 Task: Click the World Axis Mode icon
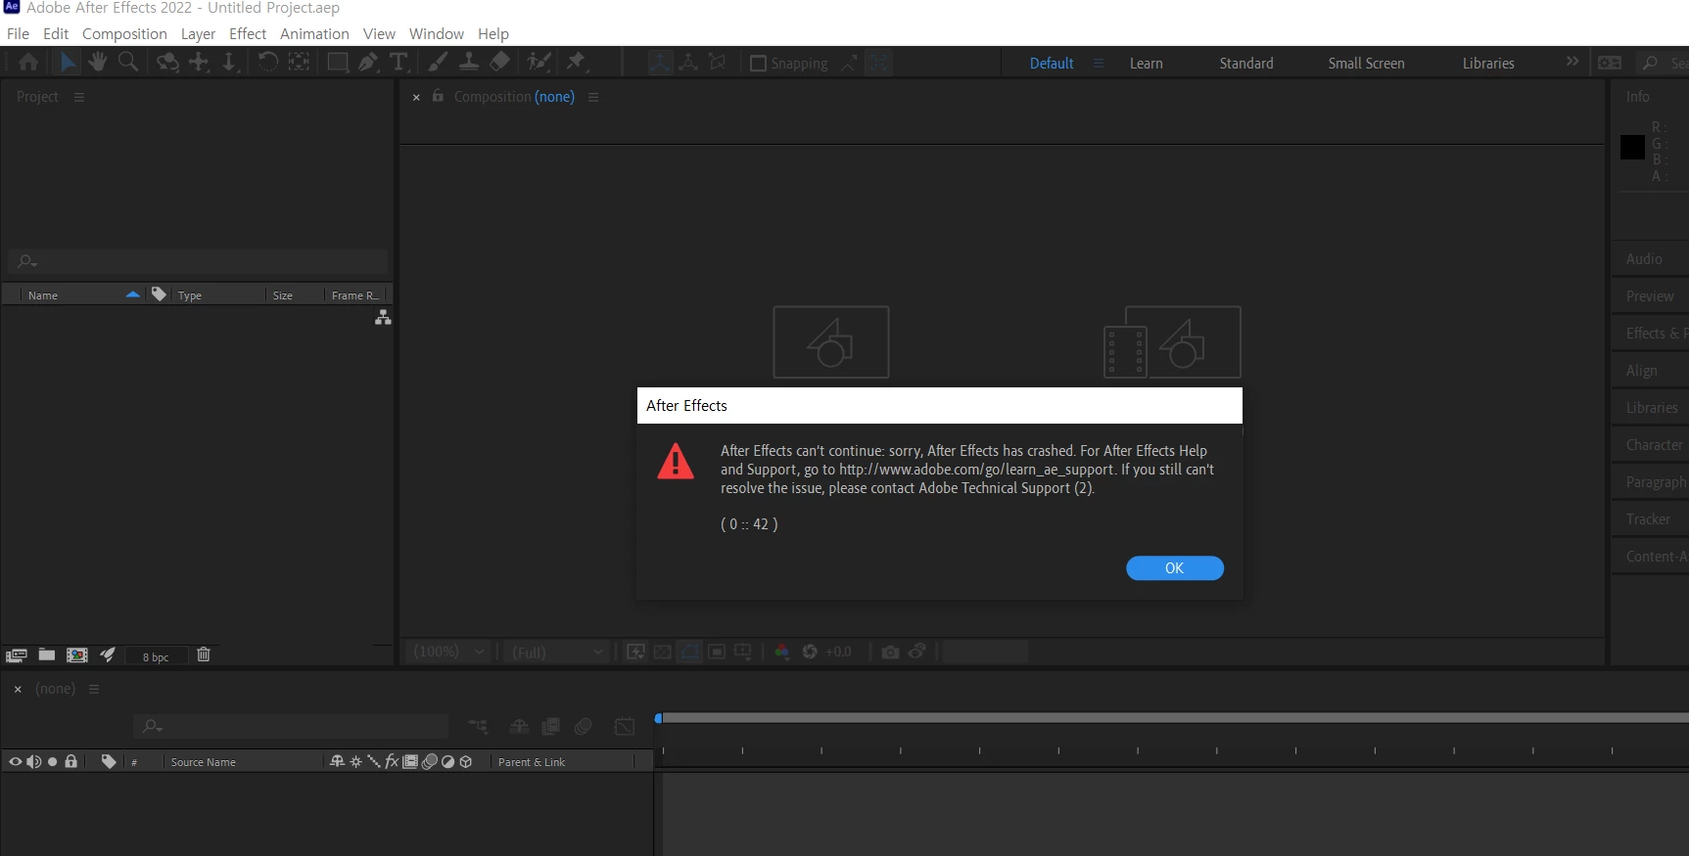click(x=688, y=63)
